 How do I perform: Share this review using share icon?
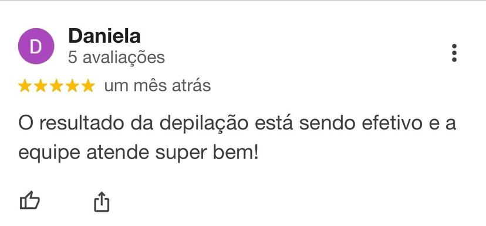[102, 201]
